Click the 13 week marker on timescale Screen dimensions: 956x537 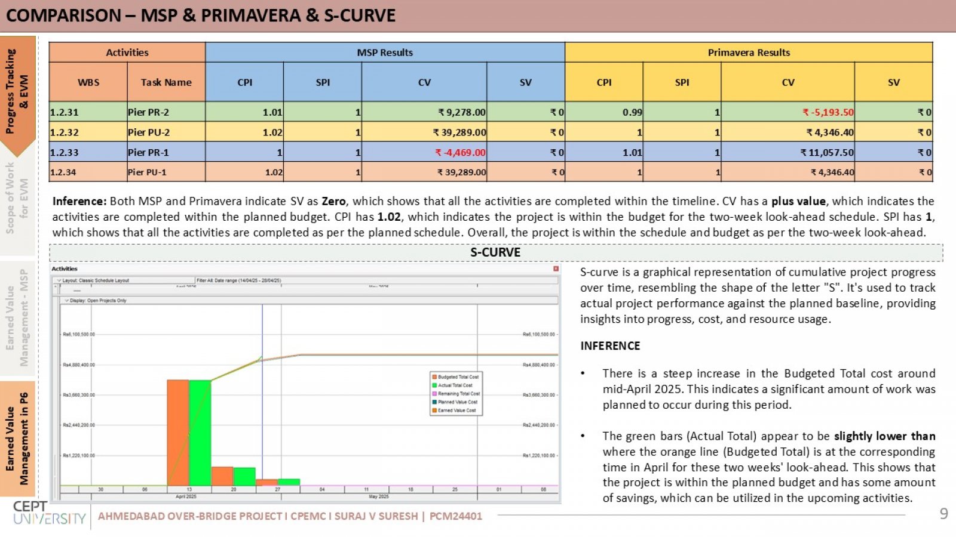(x=189, y=489)
